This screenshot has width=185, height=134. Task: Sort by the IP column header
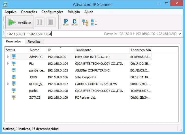pos(49,50)
